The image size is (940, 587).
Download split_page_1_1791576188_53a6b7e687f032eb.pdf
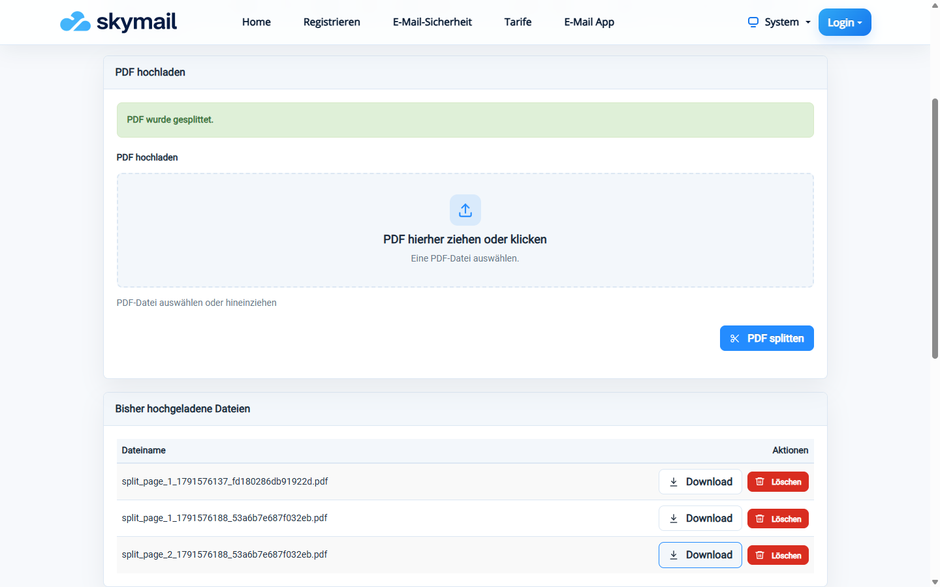[x=700, y=519]
